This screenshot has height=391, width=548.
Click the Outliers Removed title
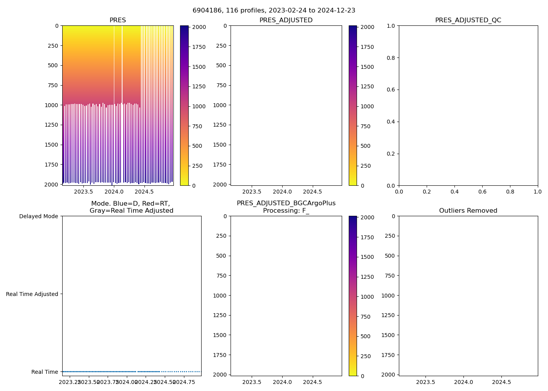[x=468, y=211]
